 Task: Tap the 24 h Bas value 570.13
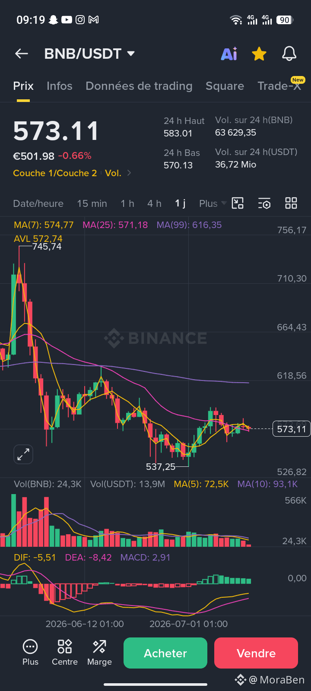coord(178,165)
